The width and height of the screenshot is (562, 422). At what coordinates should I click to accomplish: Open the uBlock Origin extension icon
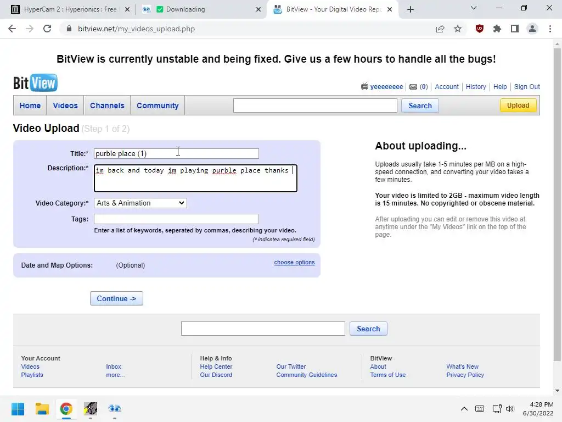pyautogui.click(x=480, y=29)
